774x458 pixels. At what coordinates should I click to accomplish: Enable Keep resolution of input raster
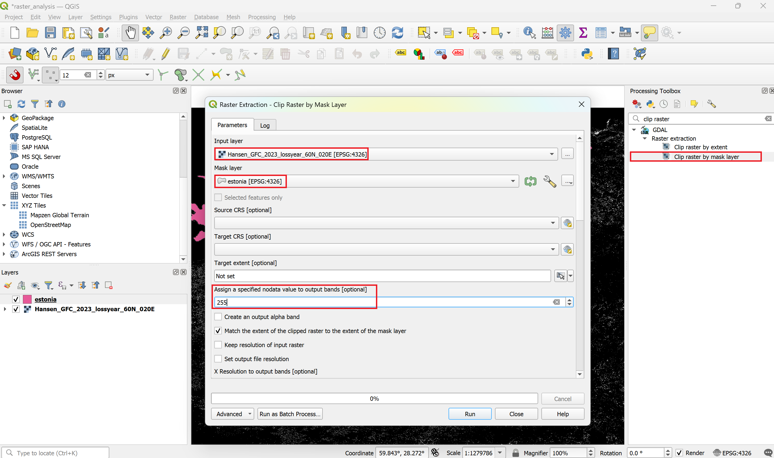(218, 345)
